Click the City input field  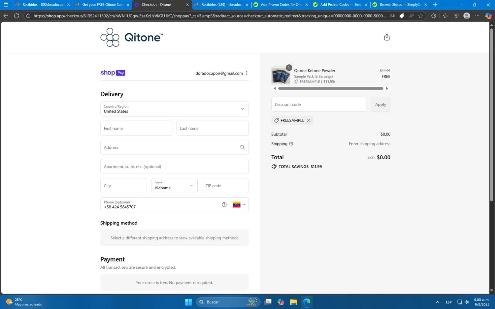[x=123, y=185]
